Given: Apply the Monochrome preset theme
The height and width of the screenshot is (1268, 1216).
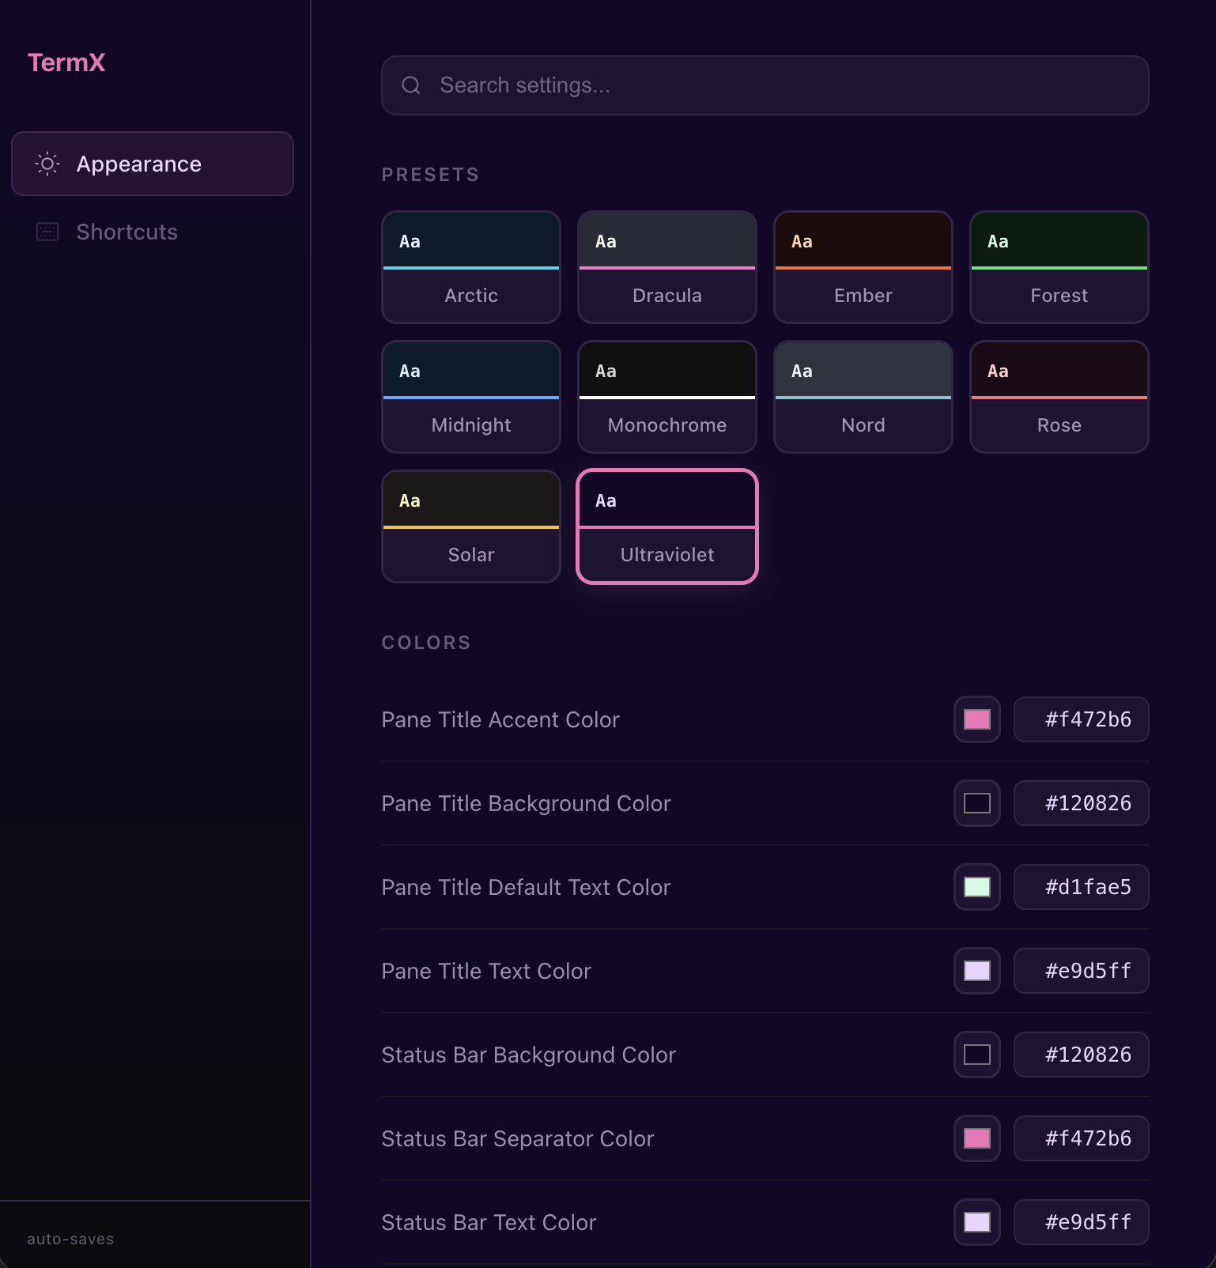Looking at the screenshot, I should 667,397.
